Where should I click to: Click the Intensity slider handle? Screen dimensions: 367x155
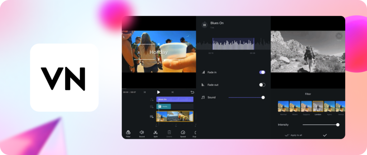(x=338, y=125)
